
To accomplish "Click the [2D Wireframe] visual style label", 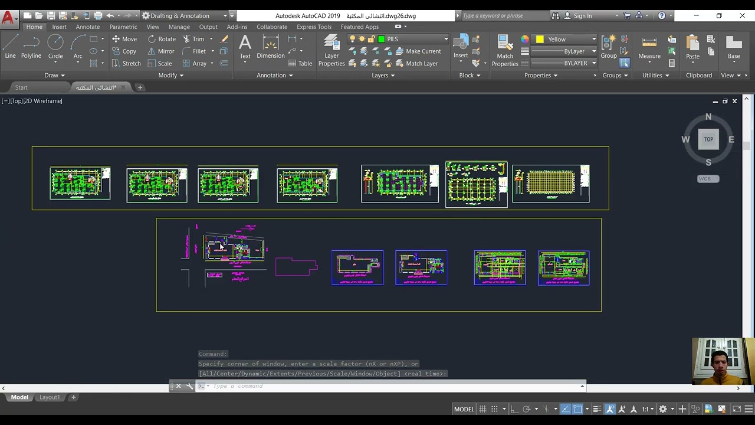I will coord(44,101).
